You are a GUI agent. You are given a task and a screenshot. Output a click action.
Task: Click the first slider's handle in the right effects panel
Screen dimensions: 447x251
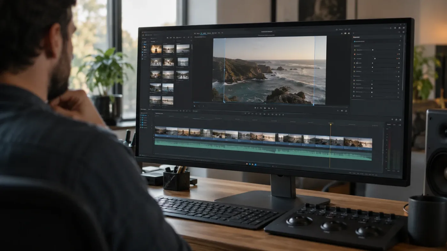(x=373, y=50)
